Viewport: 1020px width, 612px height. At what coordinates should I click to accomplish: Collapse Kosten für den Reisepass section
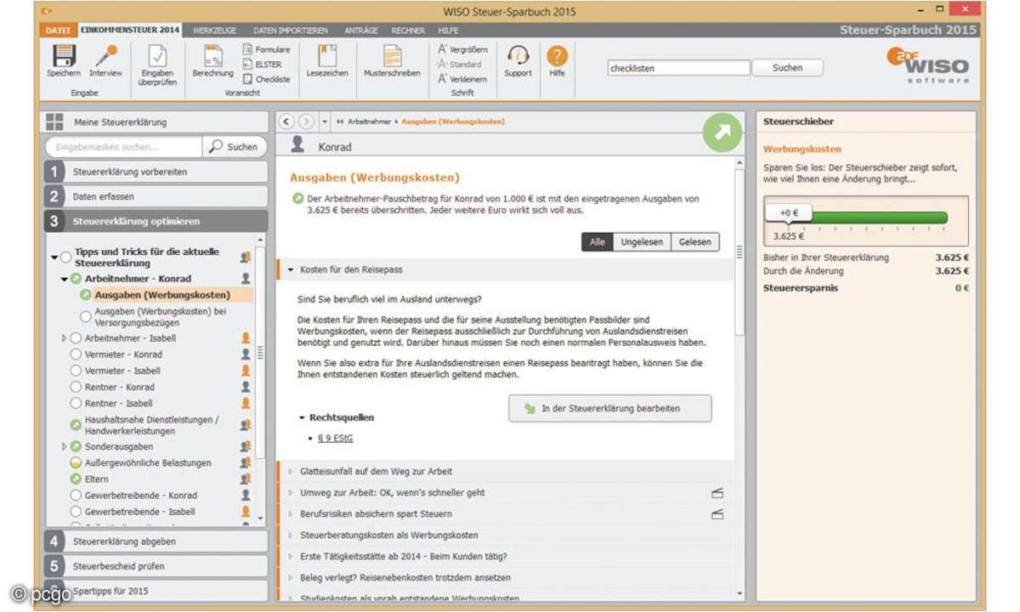click(291, 270)
